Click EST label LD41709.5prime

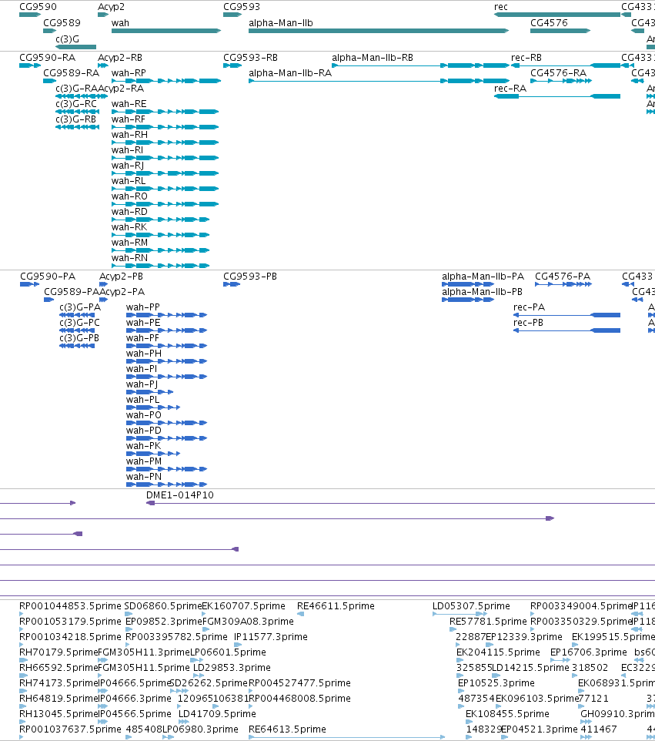click(217, 714)
